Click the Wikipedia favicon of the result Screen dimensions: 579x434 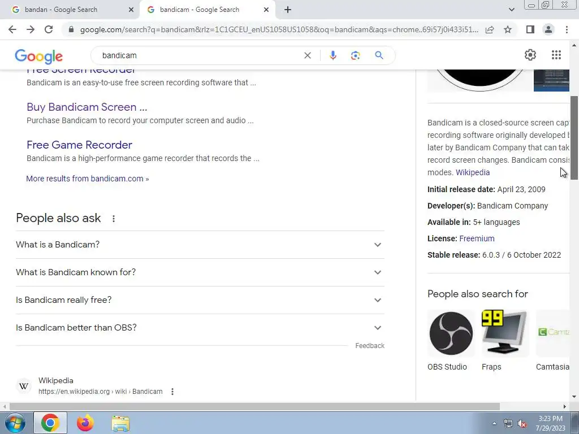pos(24,386)
